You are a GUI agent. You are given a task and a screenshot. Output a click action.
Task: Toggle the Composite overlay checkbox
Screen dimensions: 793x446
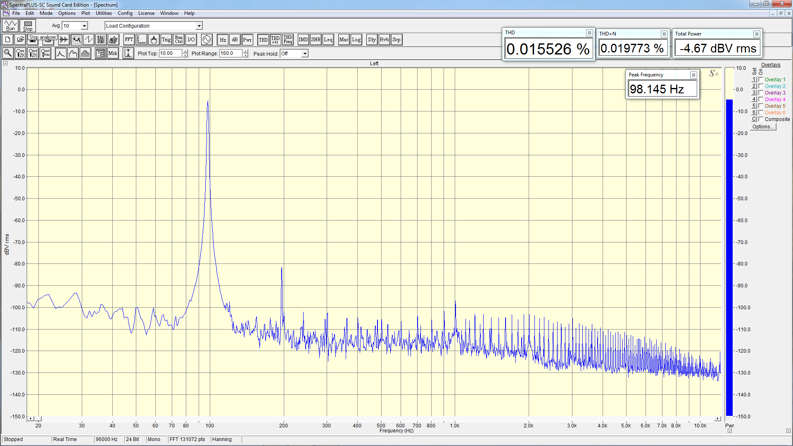[x=761, y=119]
